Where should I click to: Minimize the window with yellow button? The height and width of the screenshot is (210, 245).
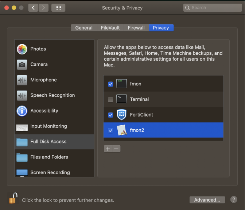(x=14, y=8)
